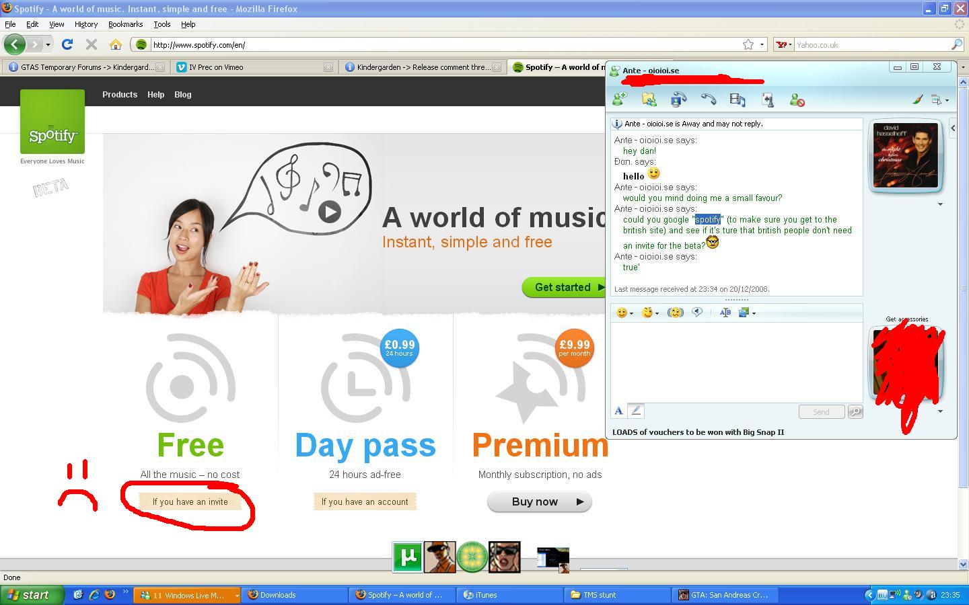This screenshot has width=969, height=605.
Task: Start a video call with the webcam icon
Action: pos(678,99)
